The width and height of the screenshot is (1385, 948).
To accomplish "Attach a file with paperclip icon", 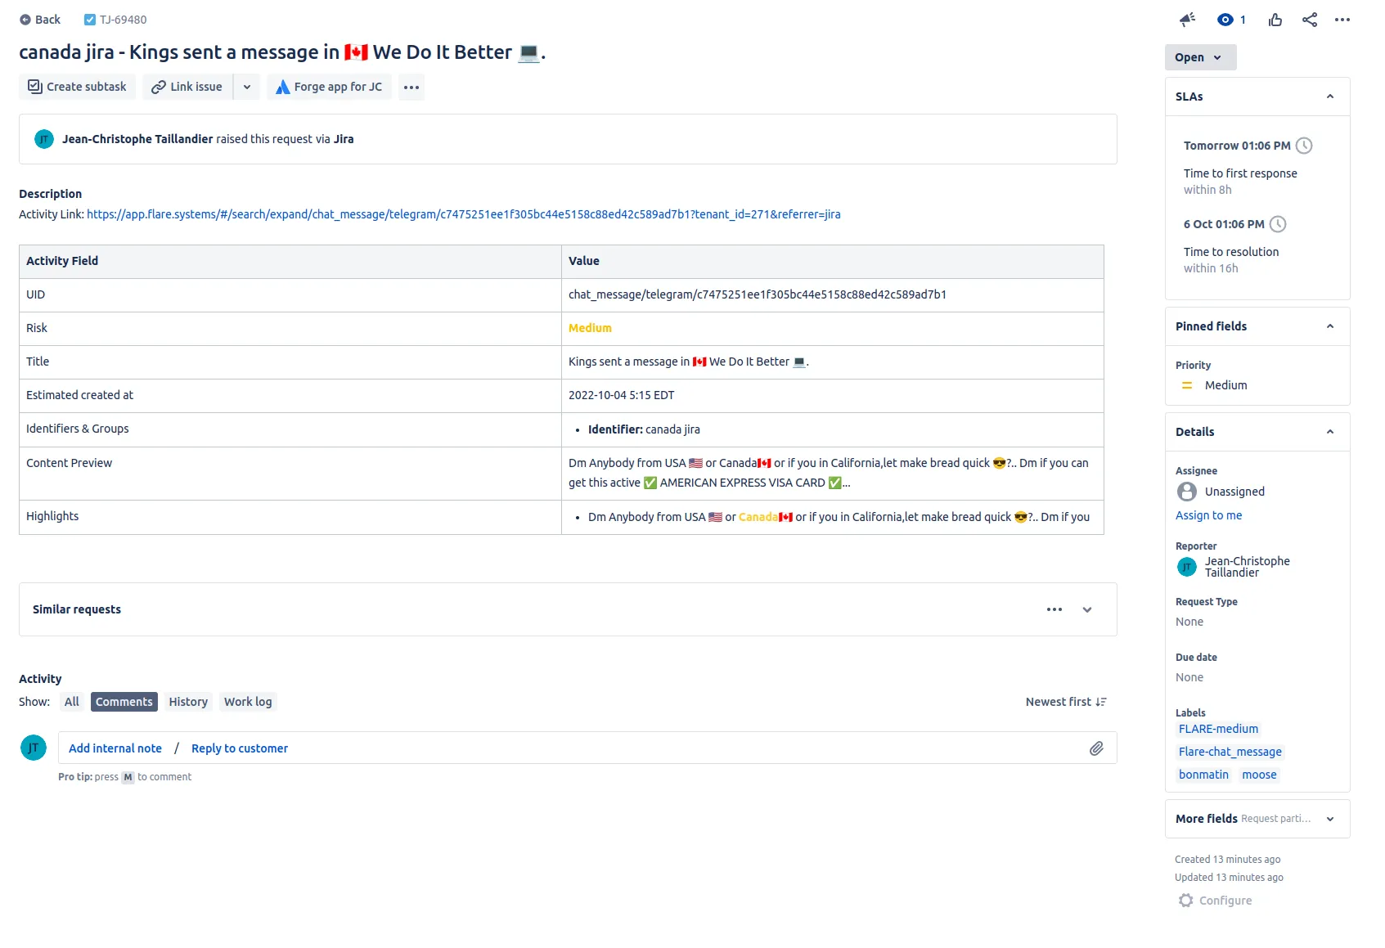I will (x=1096, y=748).
